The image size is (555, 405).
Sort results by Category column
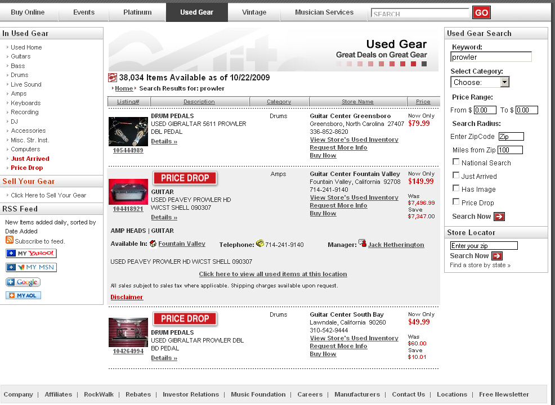279,101
